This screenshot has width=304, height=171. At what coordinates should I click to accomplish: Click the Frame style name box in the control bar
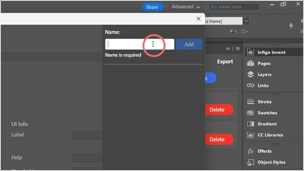(224, 21)
